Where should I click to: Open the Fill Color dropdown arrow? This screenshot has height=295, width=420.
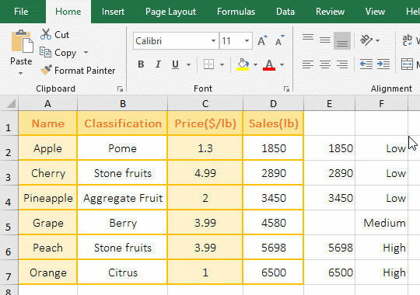click(x=255, y=64)
